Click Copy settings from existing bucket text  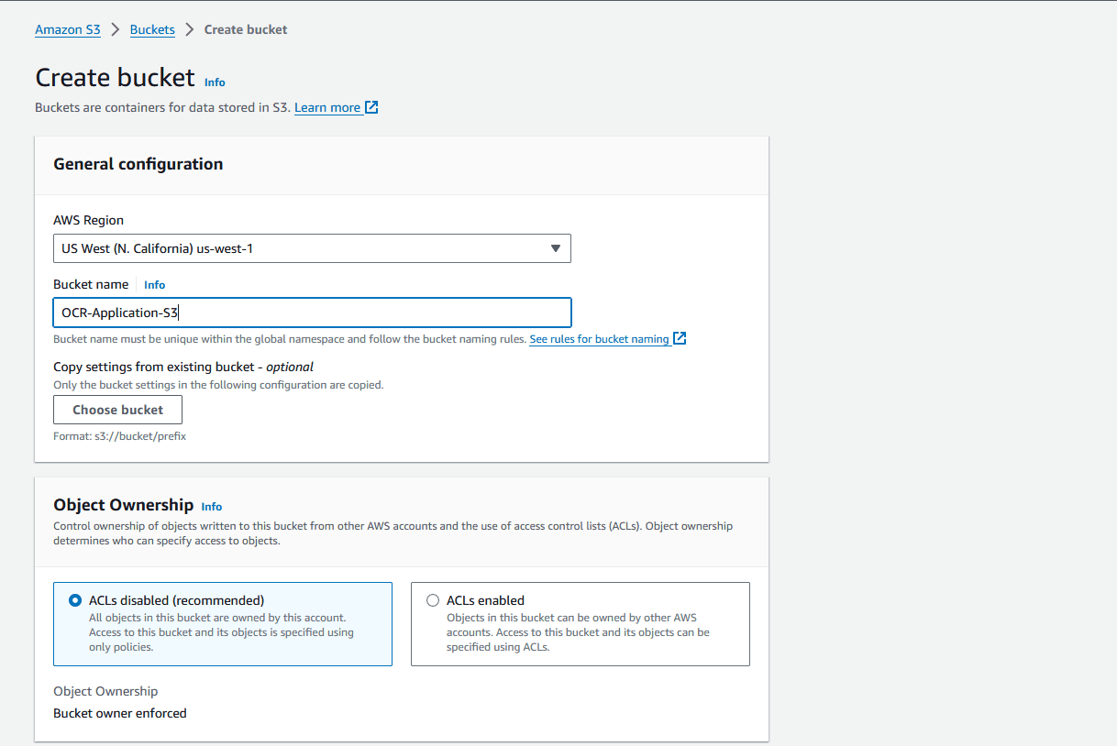(x=183, y=367)
